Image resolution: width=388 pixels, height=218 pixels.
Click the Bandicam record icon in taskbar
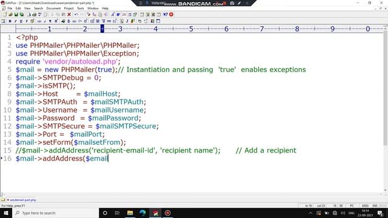pos(168,213)
